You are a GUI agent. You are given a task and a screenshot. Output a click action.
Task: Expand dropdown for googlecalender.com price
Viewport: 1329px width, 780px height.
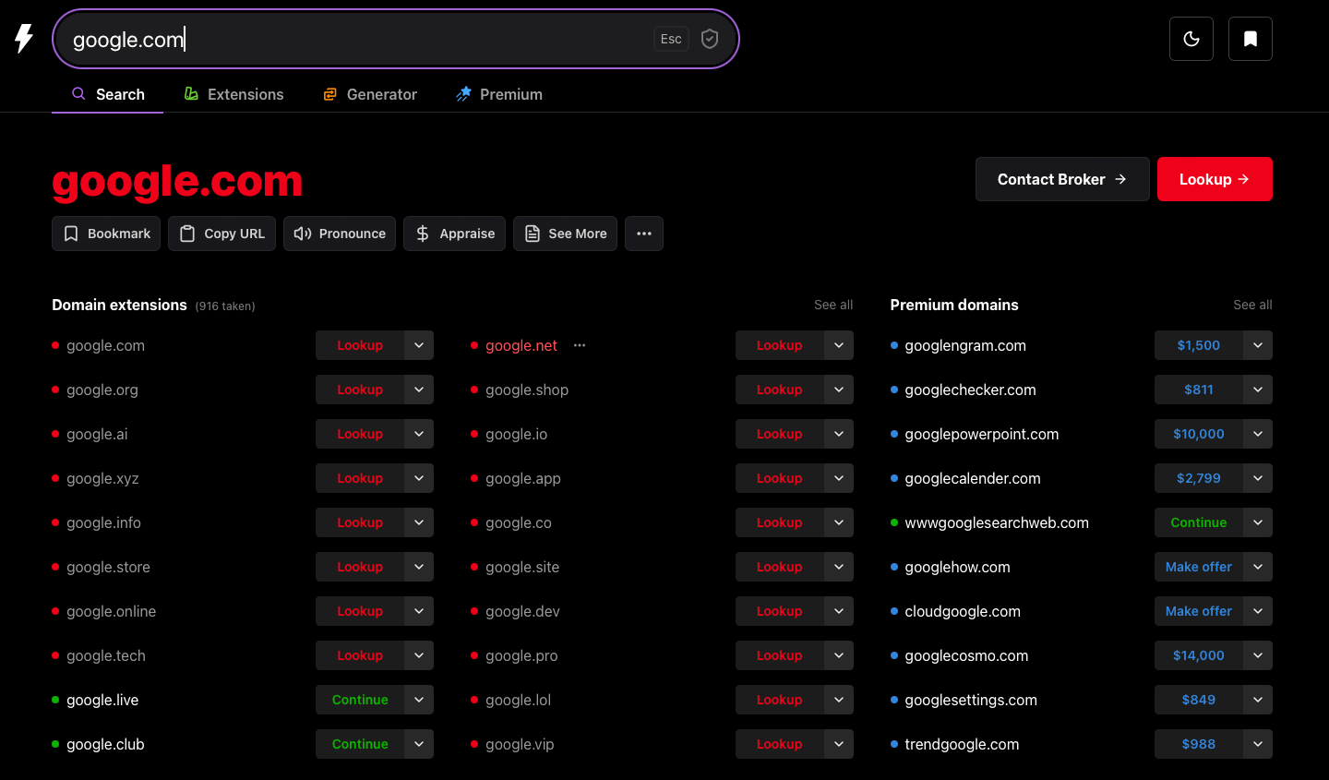tap(1258, 478)
